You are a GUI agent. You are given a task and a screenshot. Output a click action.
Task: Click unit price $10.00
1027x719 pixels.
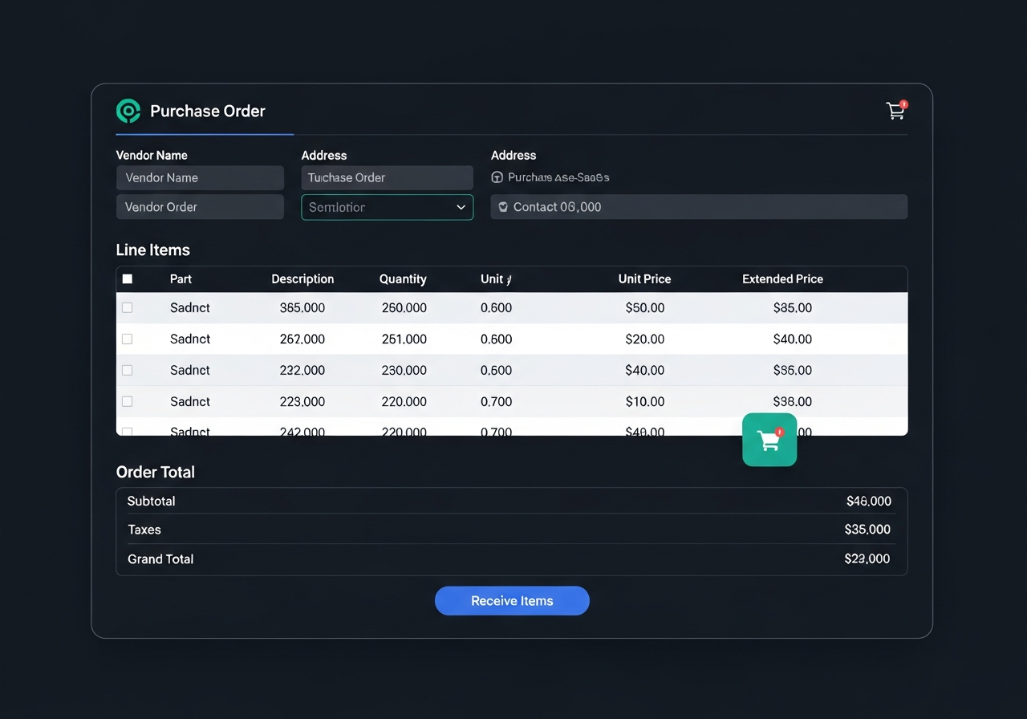pos(645,401)
